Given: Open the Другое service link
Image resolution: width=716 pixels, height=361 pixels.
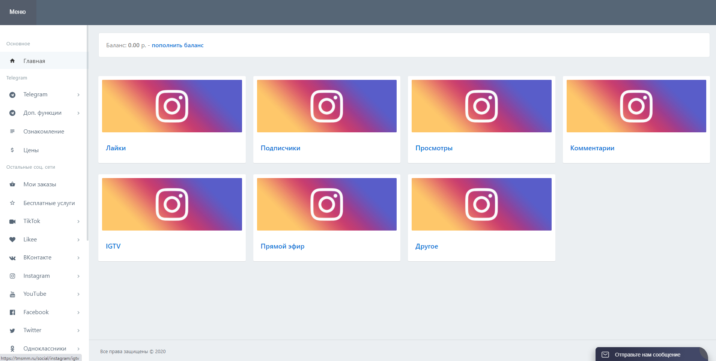Looking at the screenshot, I should click(427, 246).
